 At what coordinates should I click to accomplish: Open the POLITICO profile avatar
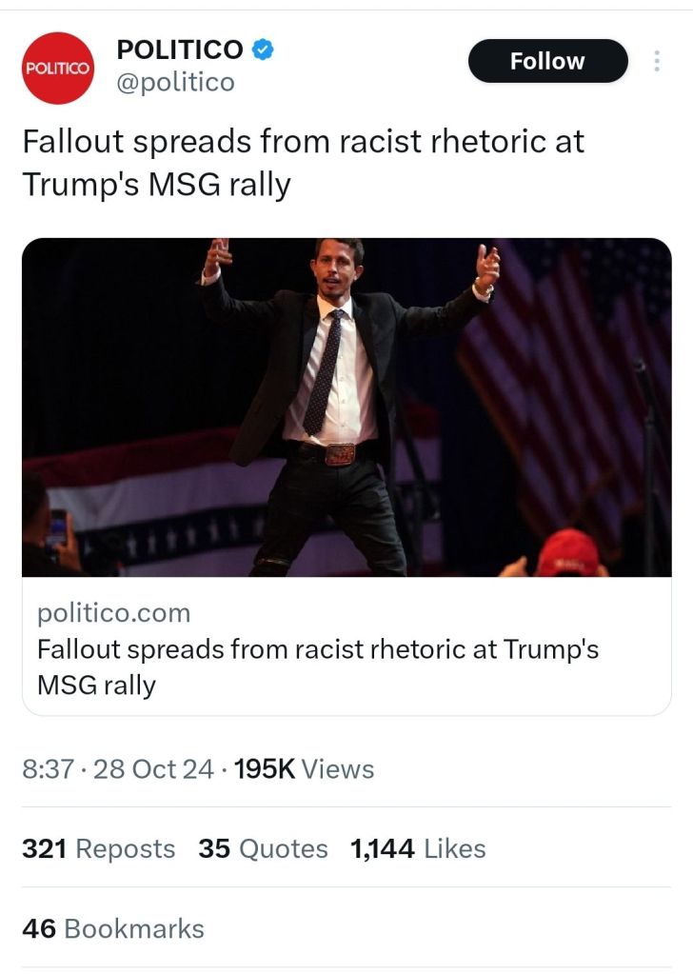(x=57, y=68)
